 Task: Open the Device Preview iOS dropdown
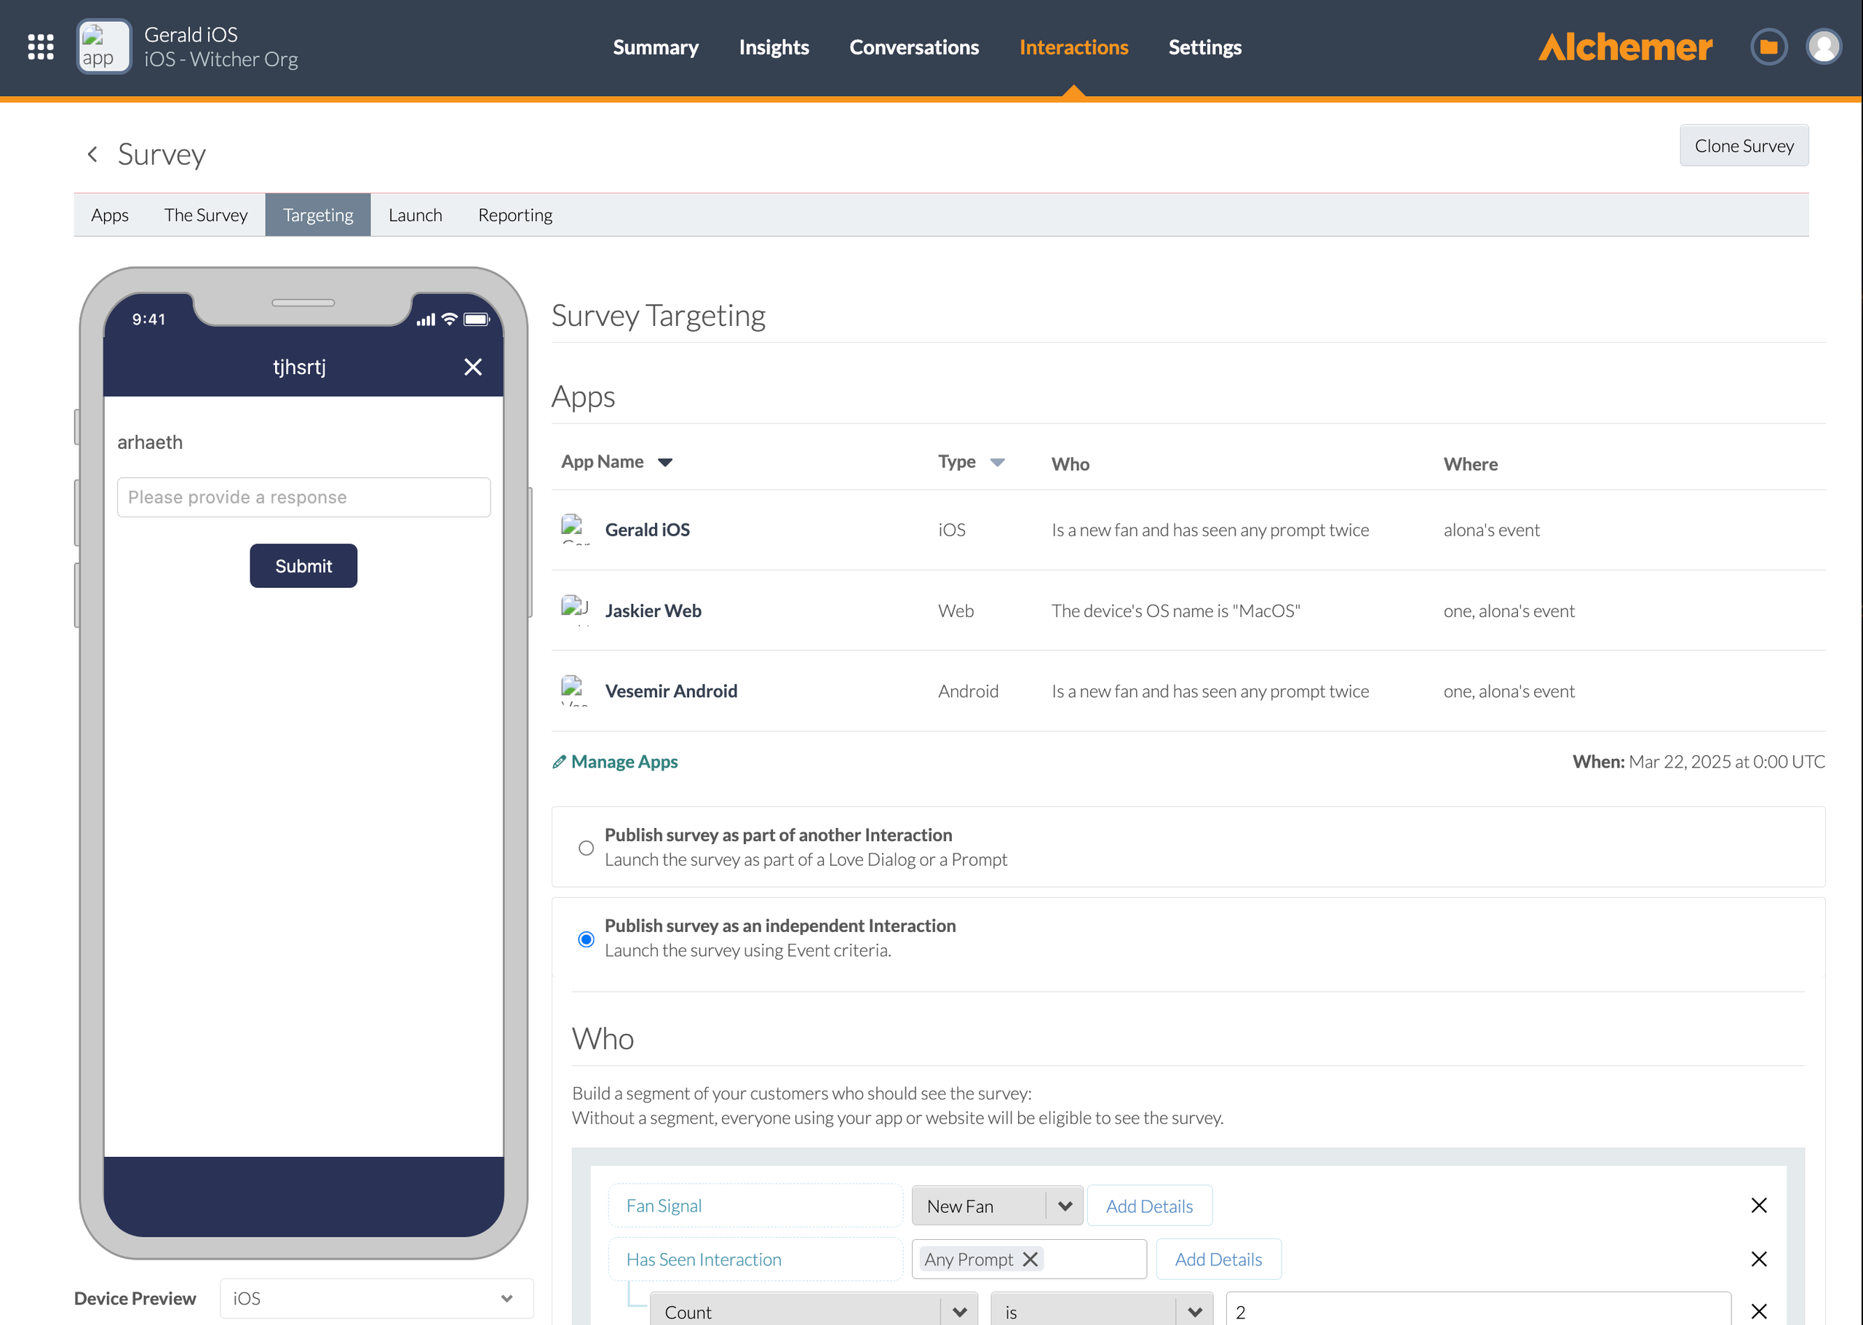tap(376, 1299)
